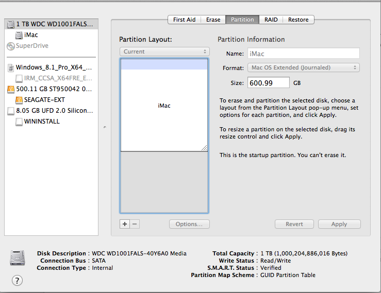Click the 'WDC WD1001FALS-40Y6A0 Media' description text
381x293 pixels.
pyautogui.click(x=139, y=253)
